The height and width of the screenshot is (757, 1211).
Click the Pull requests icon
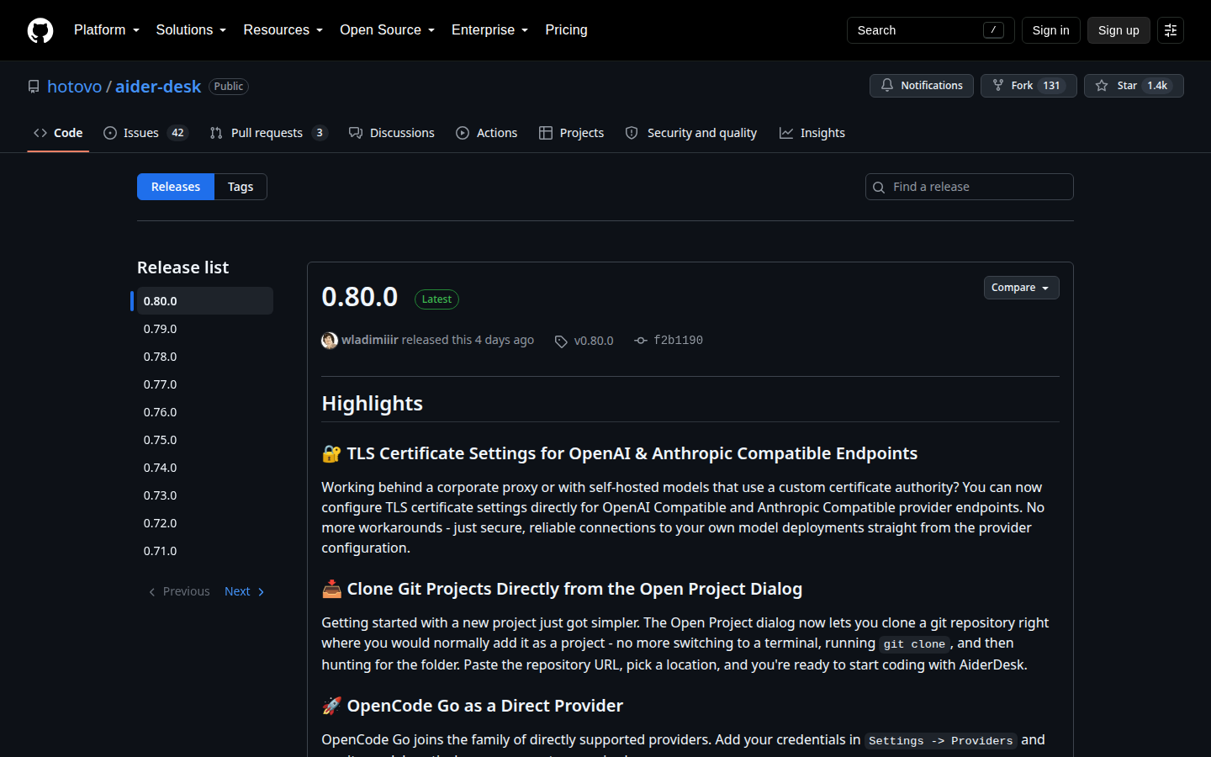point(216,133)
